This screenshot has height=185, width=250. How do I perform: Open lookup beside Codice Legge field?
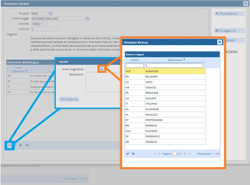click(x=87, y=19)
